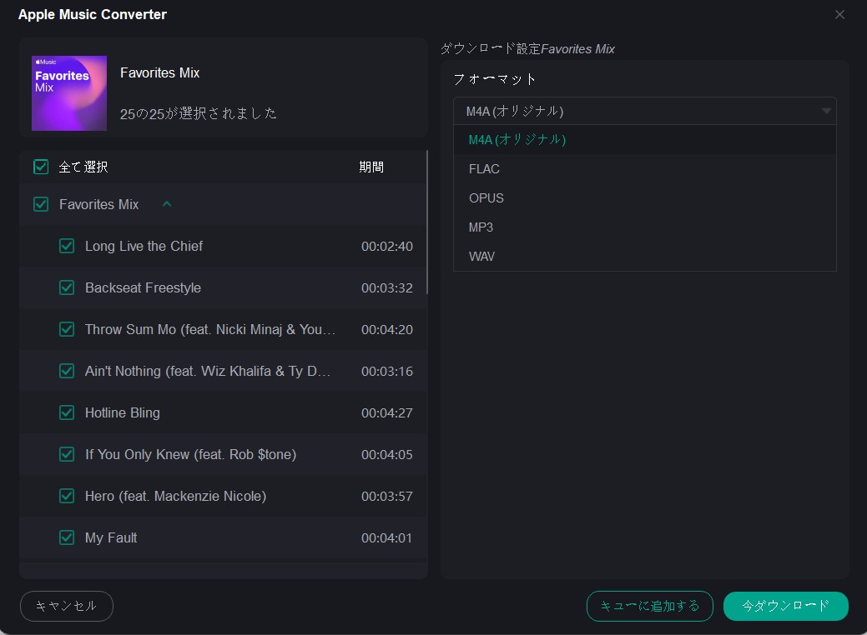
Task: Select M4A (オリジナル) from the format list
Action: pos(645,140)
